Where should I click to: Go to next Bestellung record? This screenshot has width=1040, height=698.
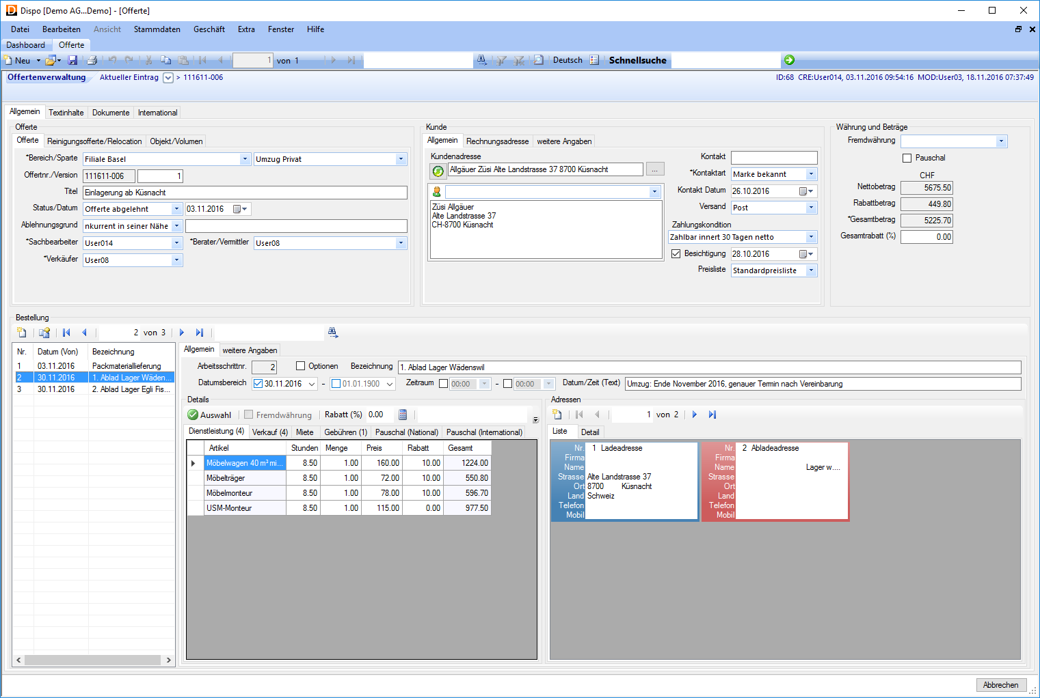click(x=182, y=333)
